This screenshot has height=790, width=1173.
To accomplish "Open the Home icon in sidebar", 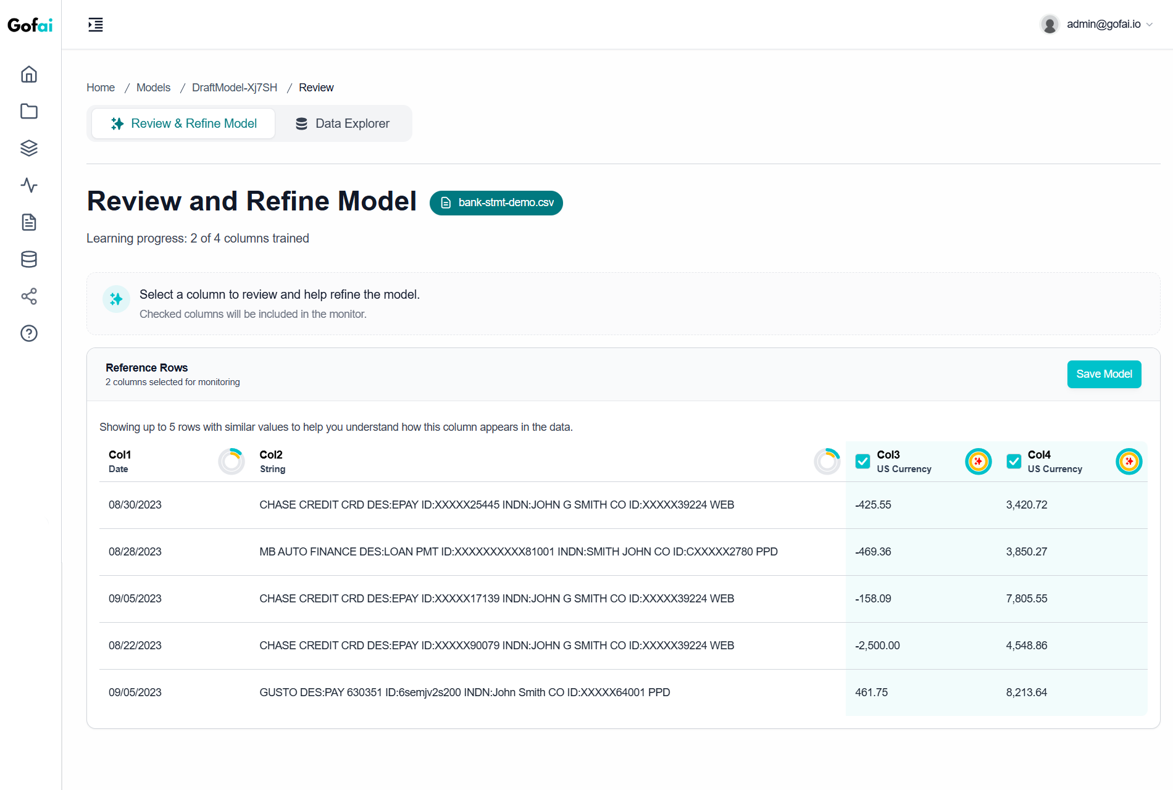I will pyautogui.click(x=29, y=74).
